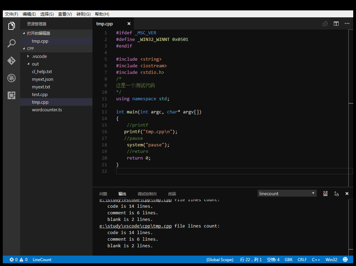The height and width of the screenshot is (266, 356).
Task: Open cl_help.txt in explorer
Action: click(56, 71)
